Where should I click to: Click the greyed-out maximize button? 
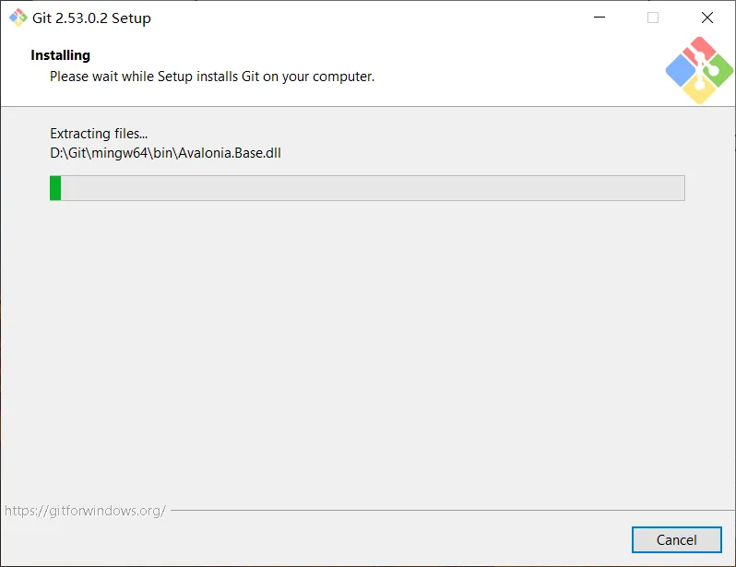[653, 18]
